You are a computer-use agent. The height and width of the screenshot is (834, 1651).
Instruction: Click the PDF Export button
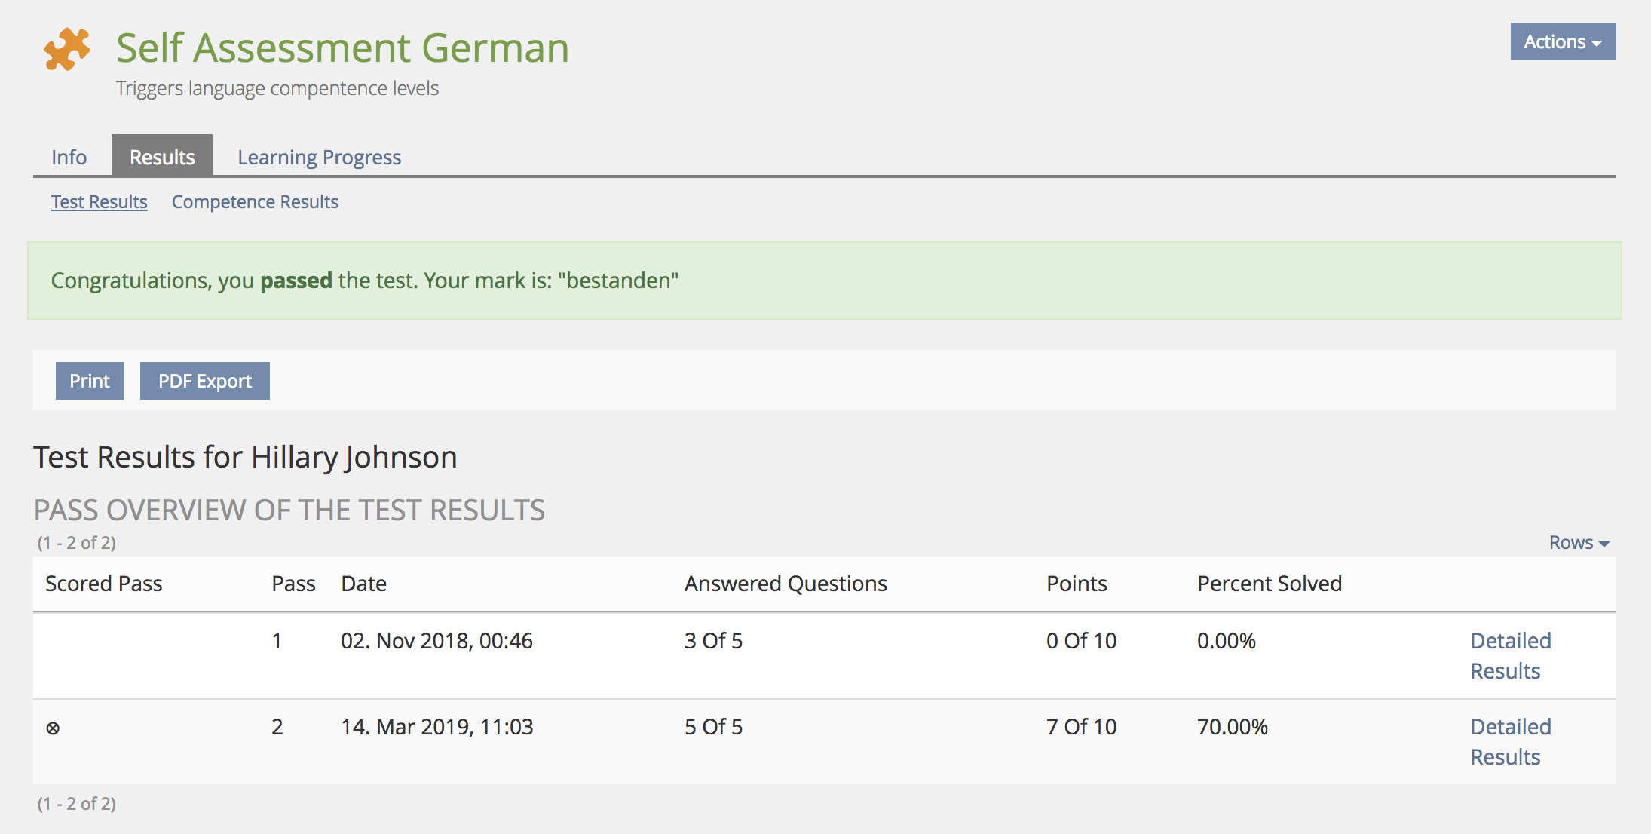point(204,381)
